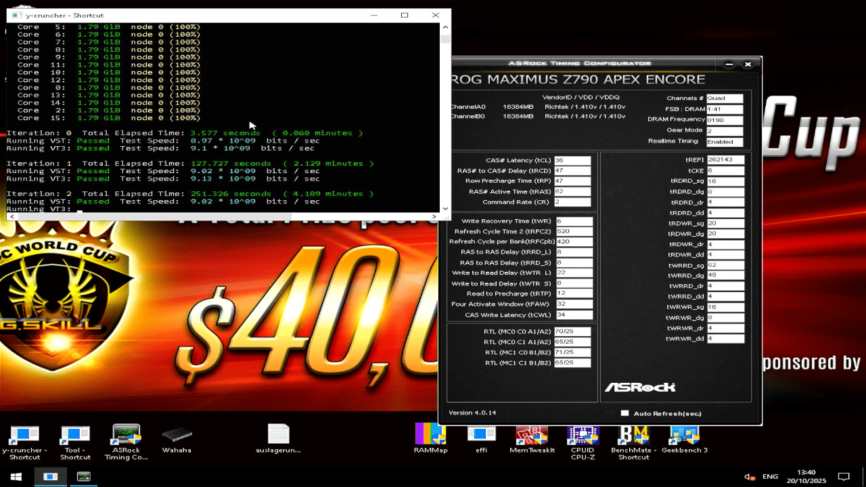Image resolution: width=866 pixels, height=487 pixels.
Task: Open the Windows Start menu
Action: click(x=16, y=476)
